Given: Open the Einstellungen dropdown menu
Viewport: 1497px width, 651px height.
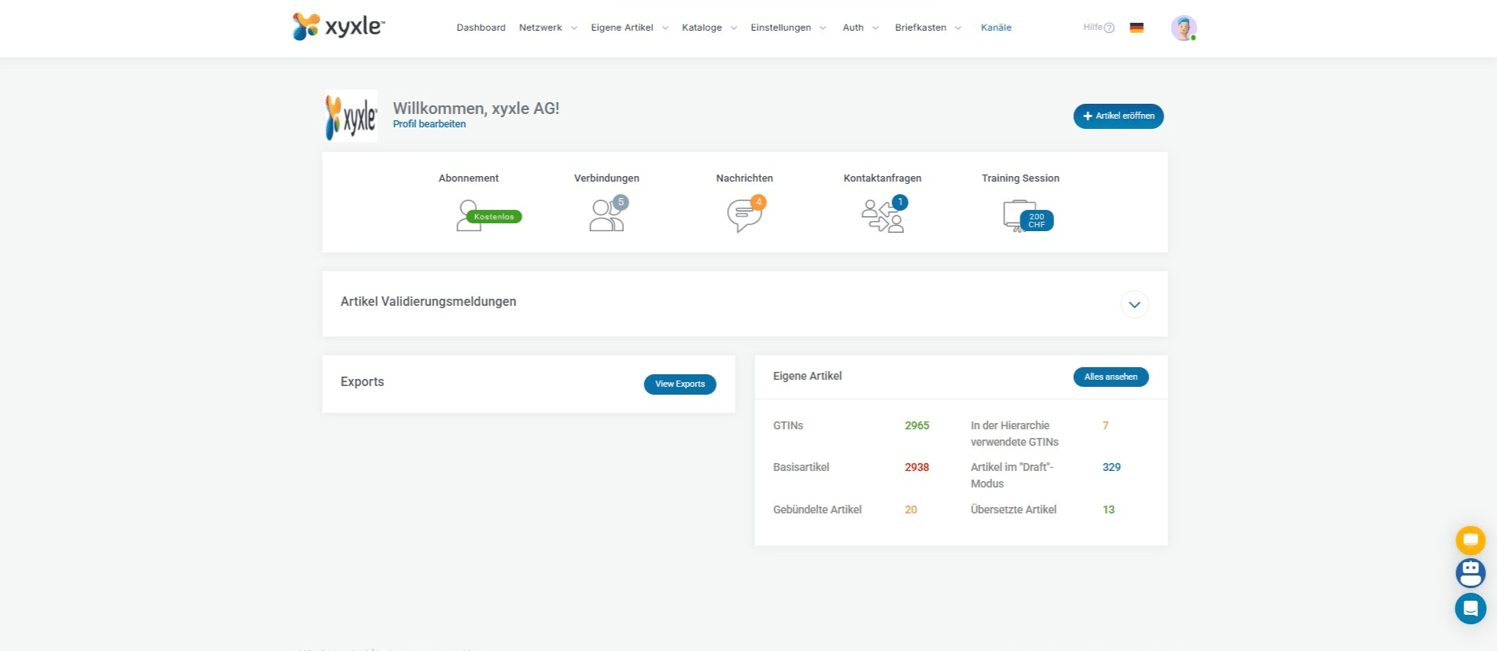Looking at the screenshot, I should (787, 28).
